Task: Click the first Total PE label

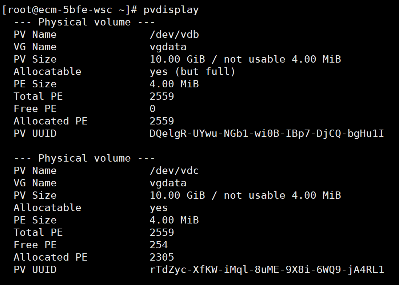Action: pyautogui.click(x=38, y=96)
